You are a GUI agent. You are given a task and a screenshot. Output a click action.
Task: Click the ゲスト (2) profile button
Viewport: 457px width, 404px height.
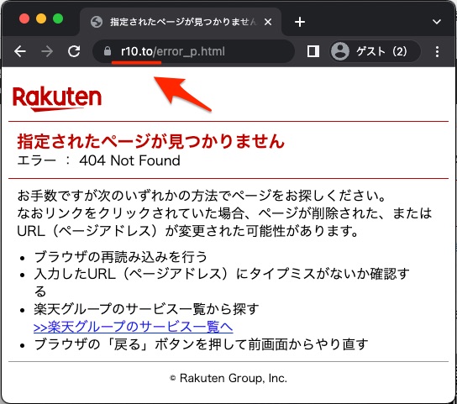click(x=376, y=51)
